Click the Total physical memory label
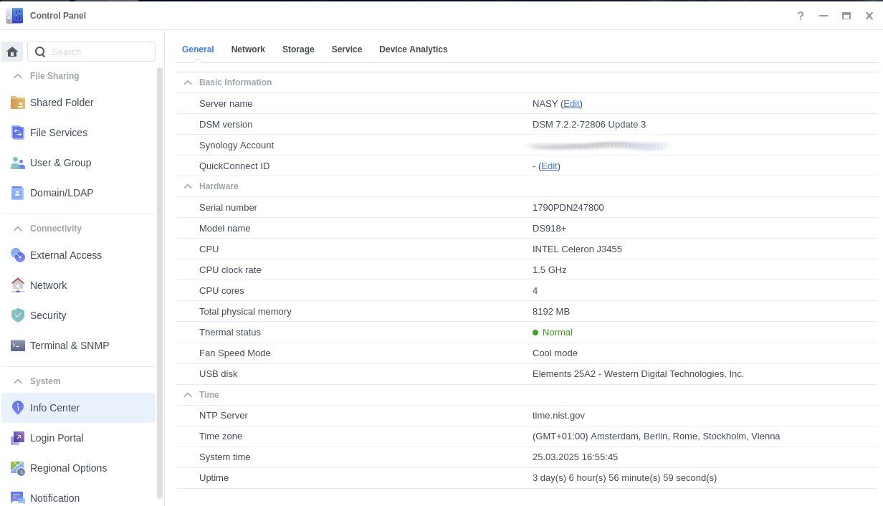This screenshot has width=883, height=506. (245, 312)
